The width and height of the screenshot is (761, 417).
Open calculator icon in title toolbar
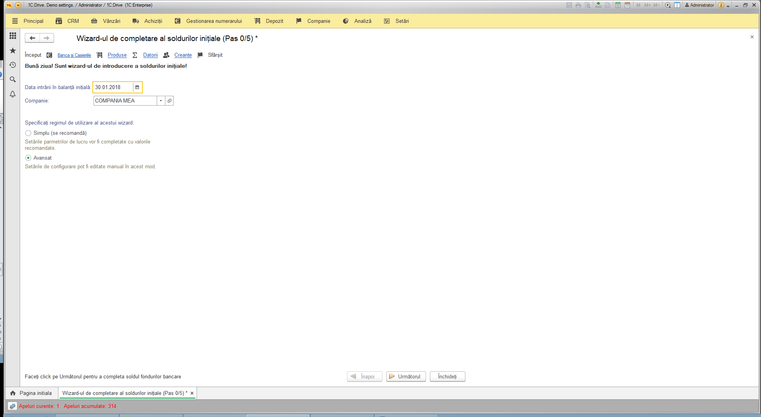[618, 5]
